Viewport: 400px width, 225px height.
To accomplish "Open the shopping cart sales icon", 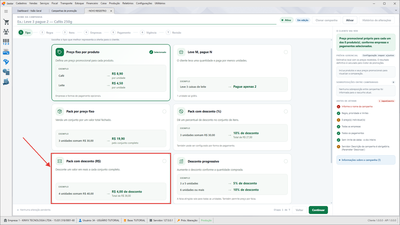I will pos(6,22).
